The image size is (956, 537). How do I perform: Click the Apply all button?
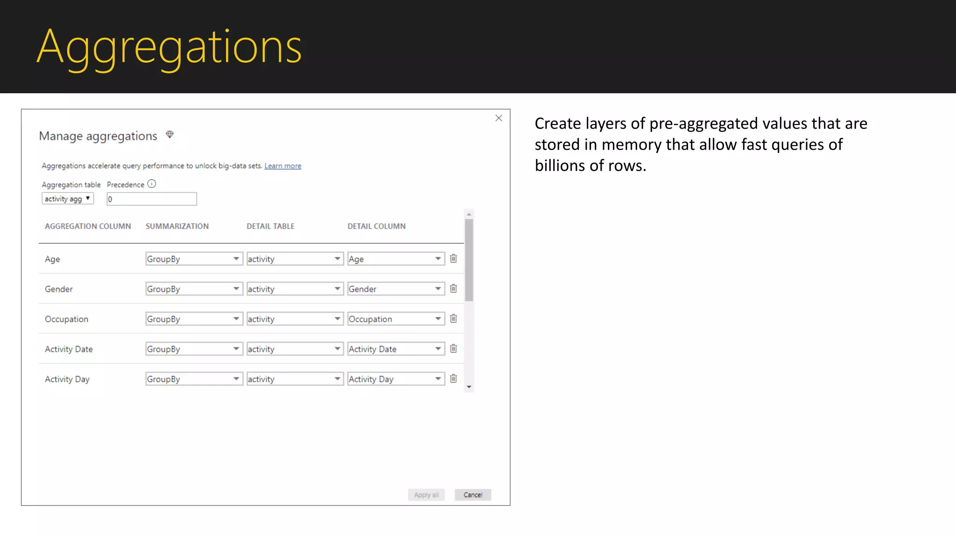[426, 495]
